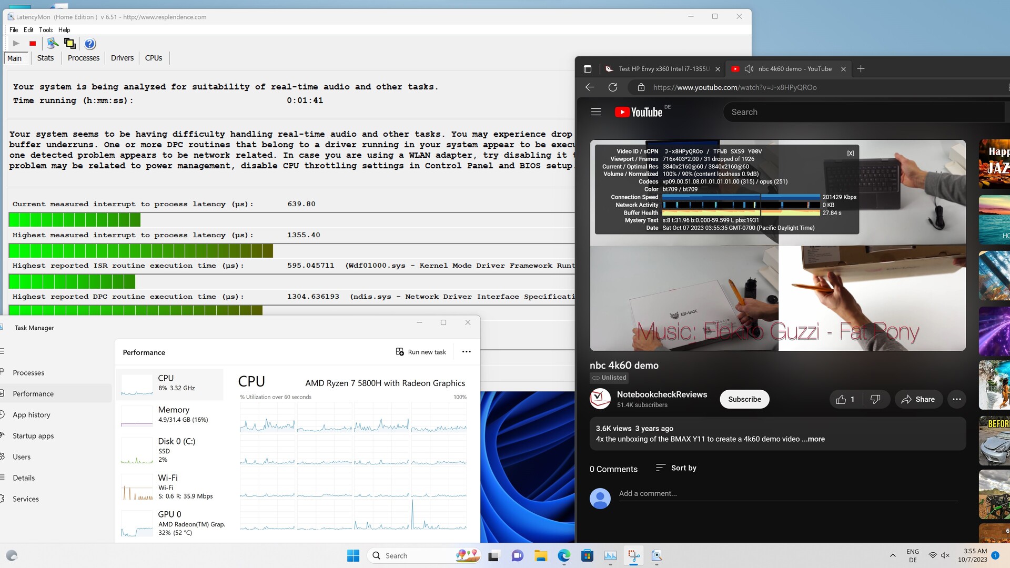Open video more actions ellipsis menu
1010x568 pixels.
click(x=956, y=399)
